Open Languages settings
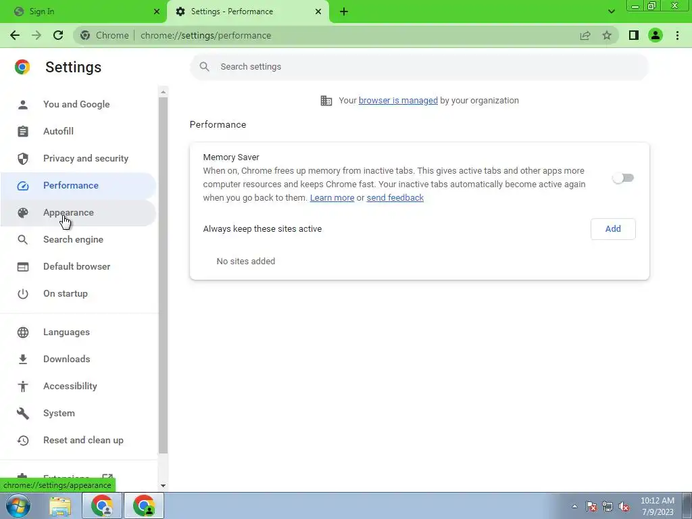Screen dimensions: 692x519 click(78, 332)
